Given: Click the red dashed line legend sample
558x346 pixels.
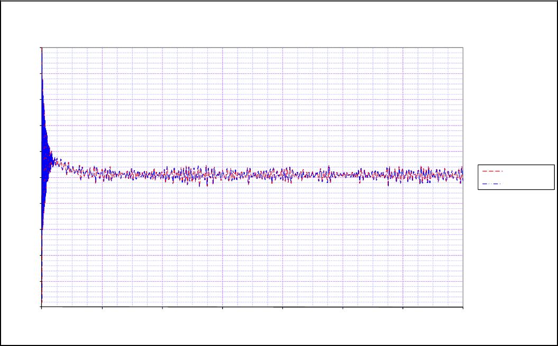Looking at the screenshot, I should (492, 171).
